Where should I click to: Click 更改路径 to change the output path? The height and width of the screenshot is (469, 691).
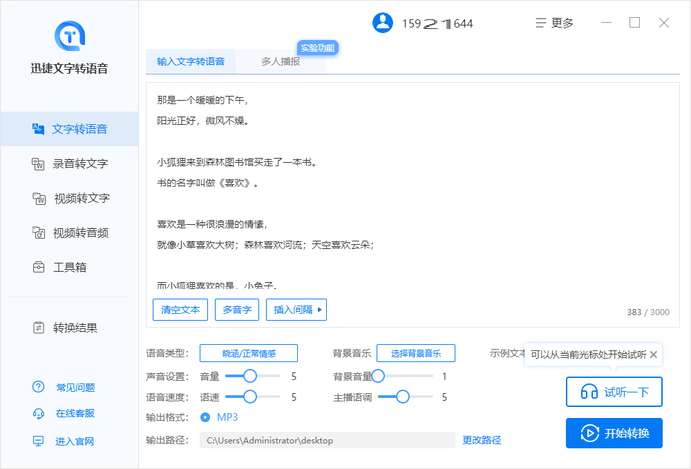click(482, 440)
